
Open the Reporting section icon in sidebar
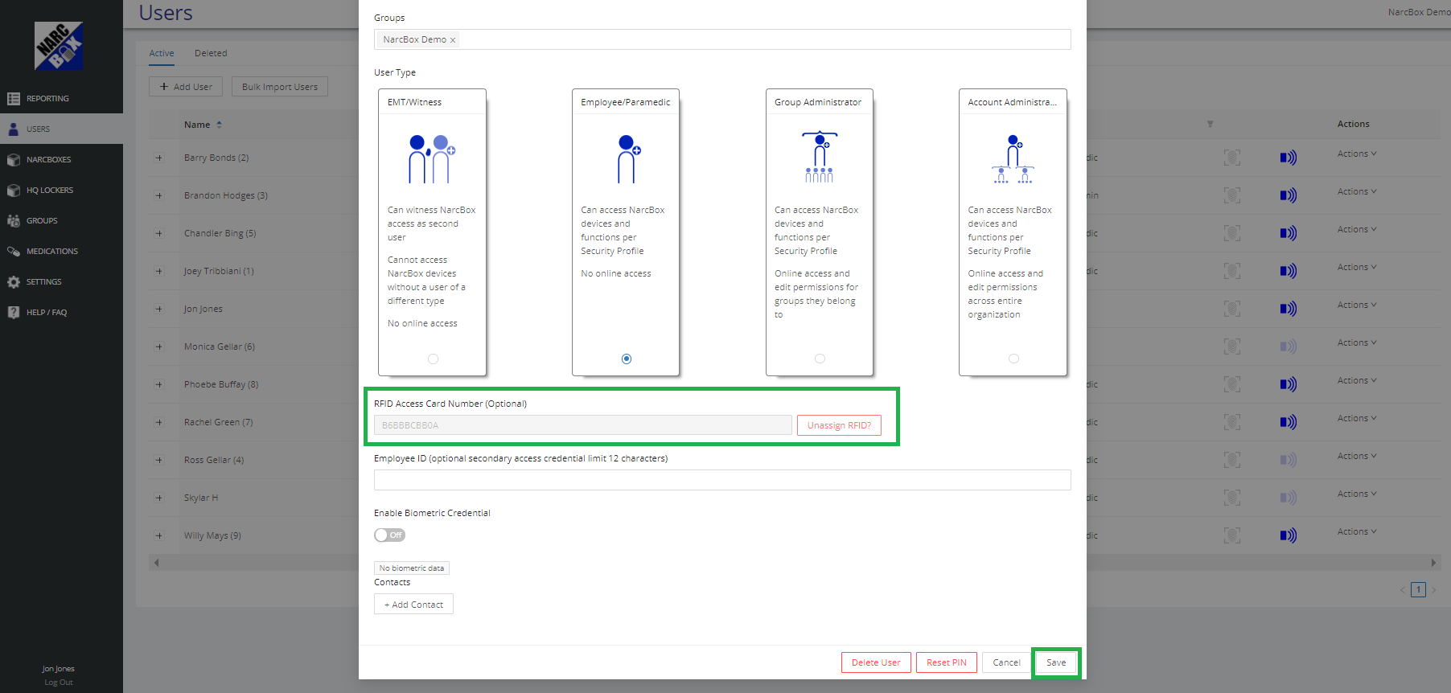[x=13, y=99]
